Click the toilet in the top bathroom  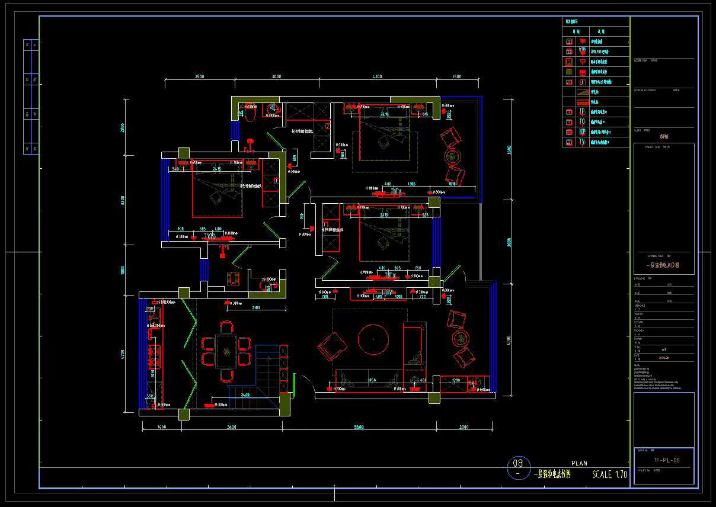pyautogui.click(x=250, y=113)
